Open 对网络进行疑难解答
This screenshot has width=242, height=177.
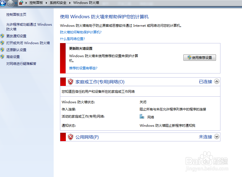pyautogui.click(x=21, y=64)
